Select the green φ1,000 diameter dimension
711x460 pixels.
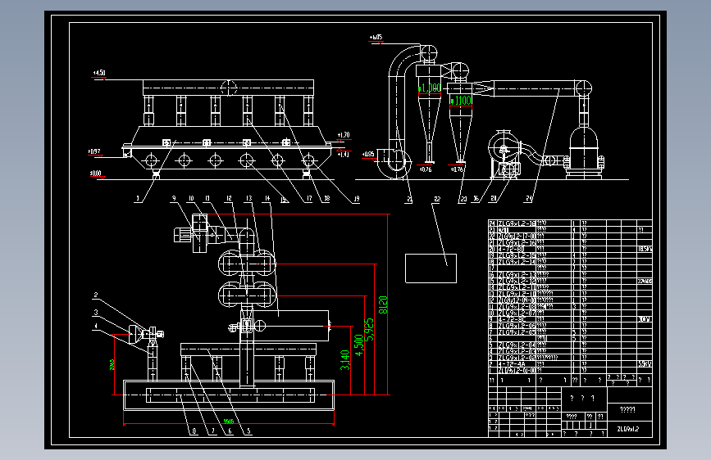point(430,88)
